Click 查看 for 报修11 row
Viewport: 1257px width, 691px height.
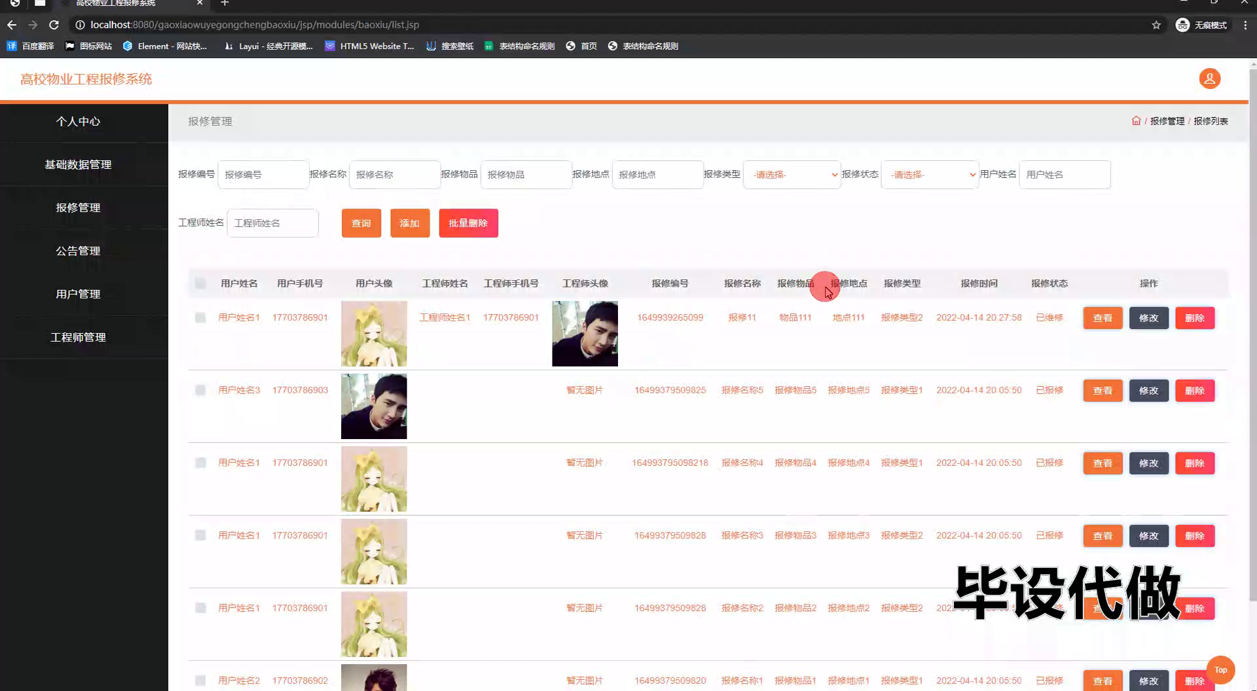pyautogui.click(x=1102, y=318)
